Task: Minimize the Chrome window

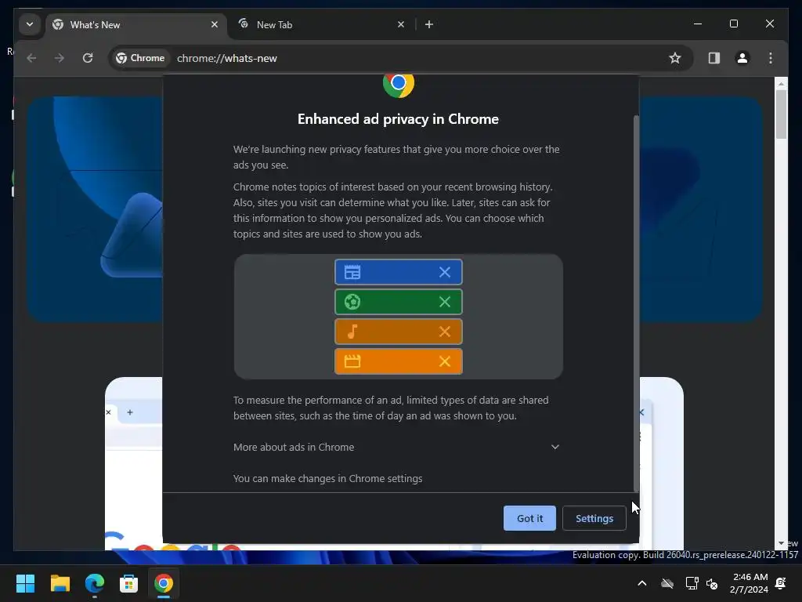Action: coord(698,24)
